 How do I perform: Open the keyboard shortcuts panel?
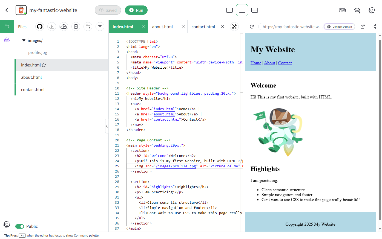pyautogui.click(x=342, y=10)
